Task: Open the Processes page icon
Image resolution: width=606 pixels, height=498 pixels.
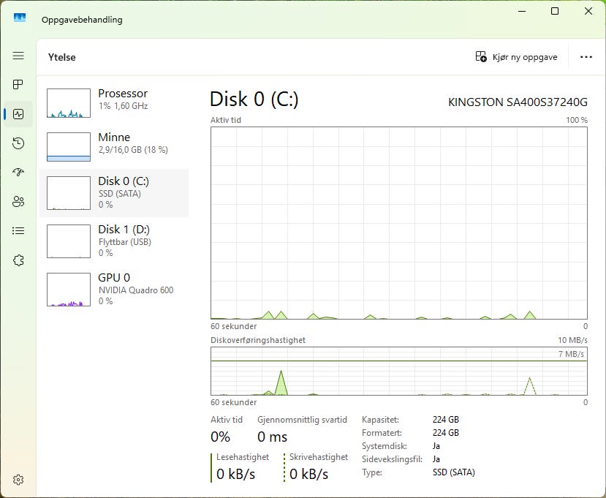Action: (x=18, y=84)
